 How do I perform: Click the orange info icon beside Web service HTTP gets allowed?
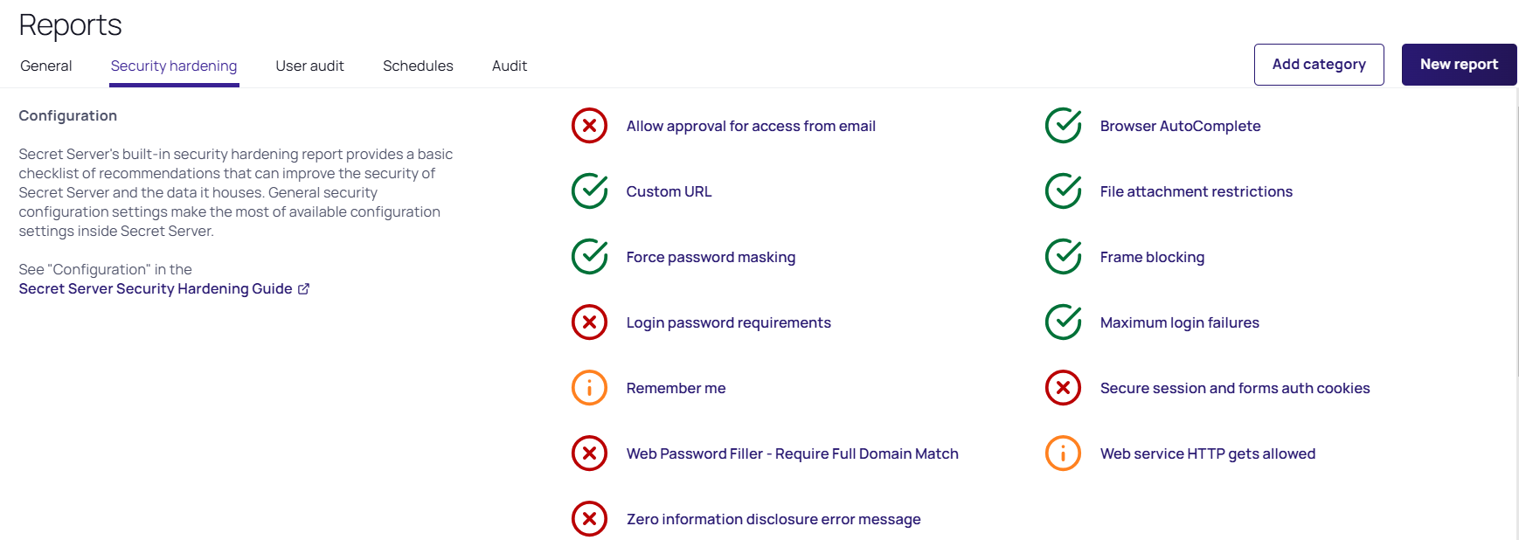point(1063,453)
